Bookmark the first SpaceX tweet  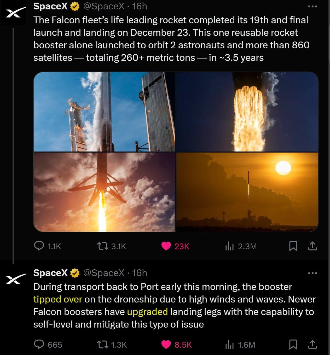pos(293,246)
